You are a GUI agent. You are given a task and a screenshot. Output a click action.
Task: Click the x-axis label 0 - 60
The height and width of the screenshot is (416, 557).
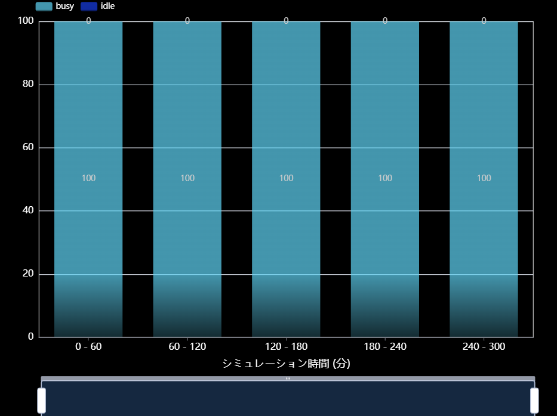click(x=88, y=347)
